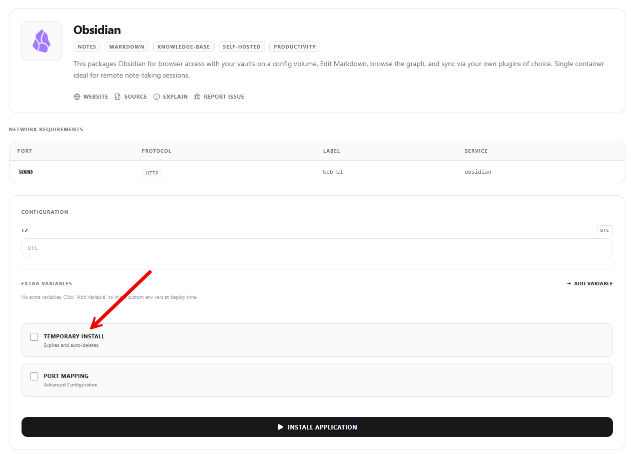The width and height of the screenshot is (631, 459).
Task: Click the info icon beside Explain
Action: click(157, 97)
